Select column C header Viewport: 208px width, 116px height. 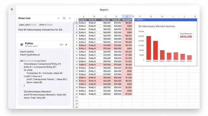pos(105,17)
